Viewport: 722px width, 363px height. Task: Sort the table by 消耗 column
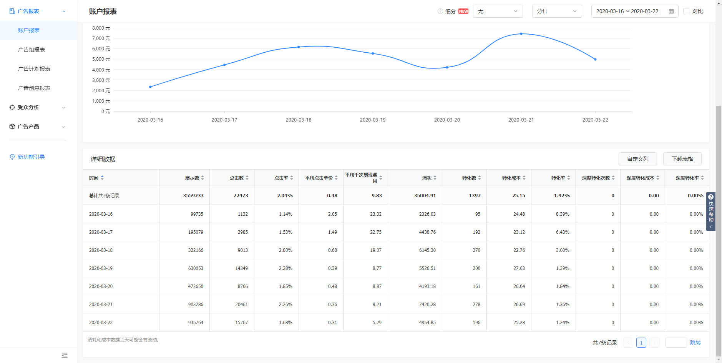(435, 178)
